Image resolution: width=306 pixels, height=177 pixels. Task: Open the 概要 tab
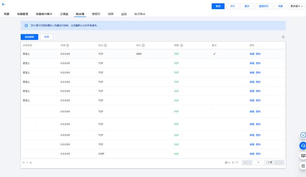(x=7, y=14)
